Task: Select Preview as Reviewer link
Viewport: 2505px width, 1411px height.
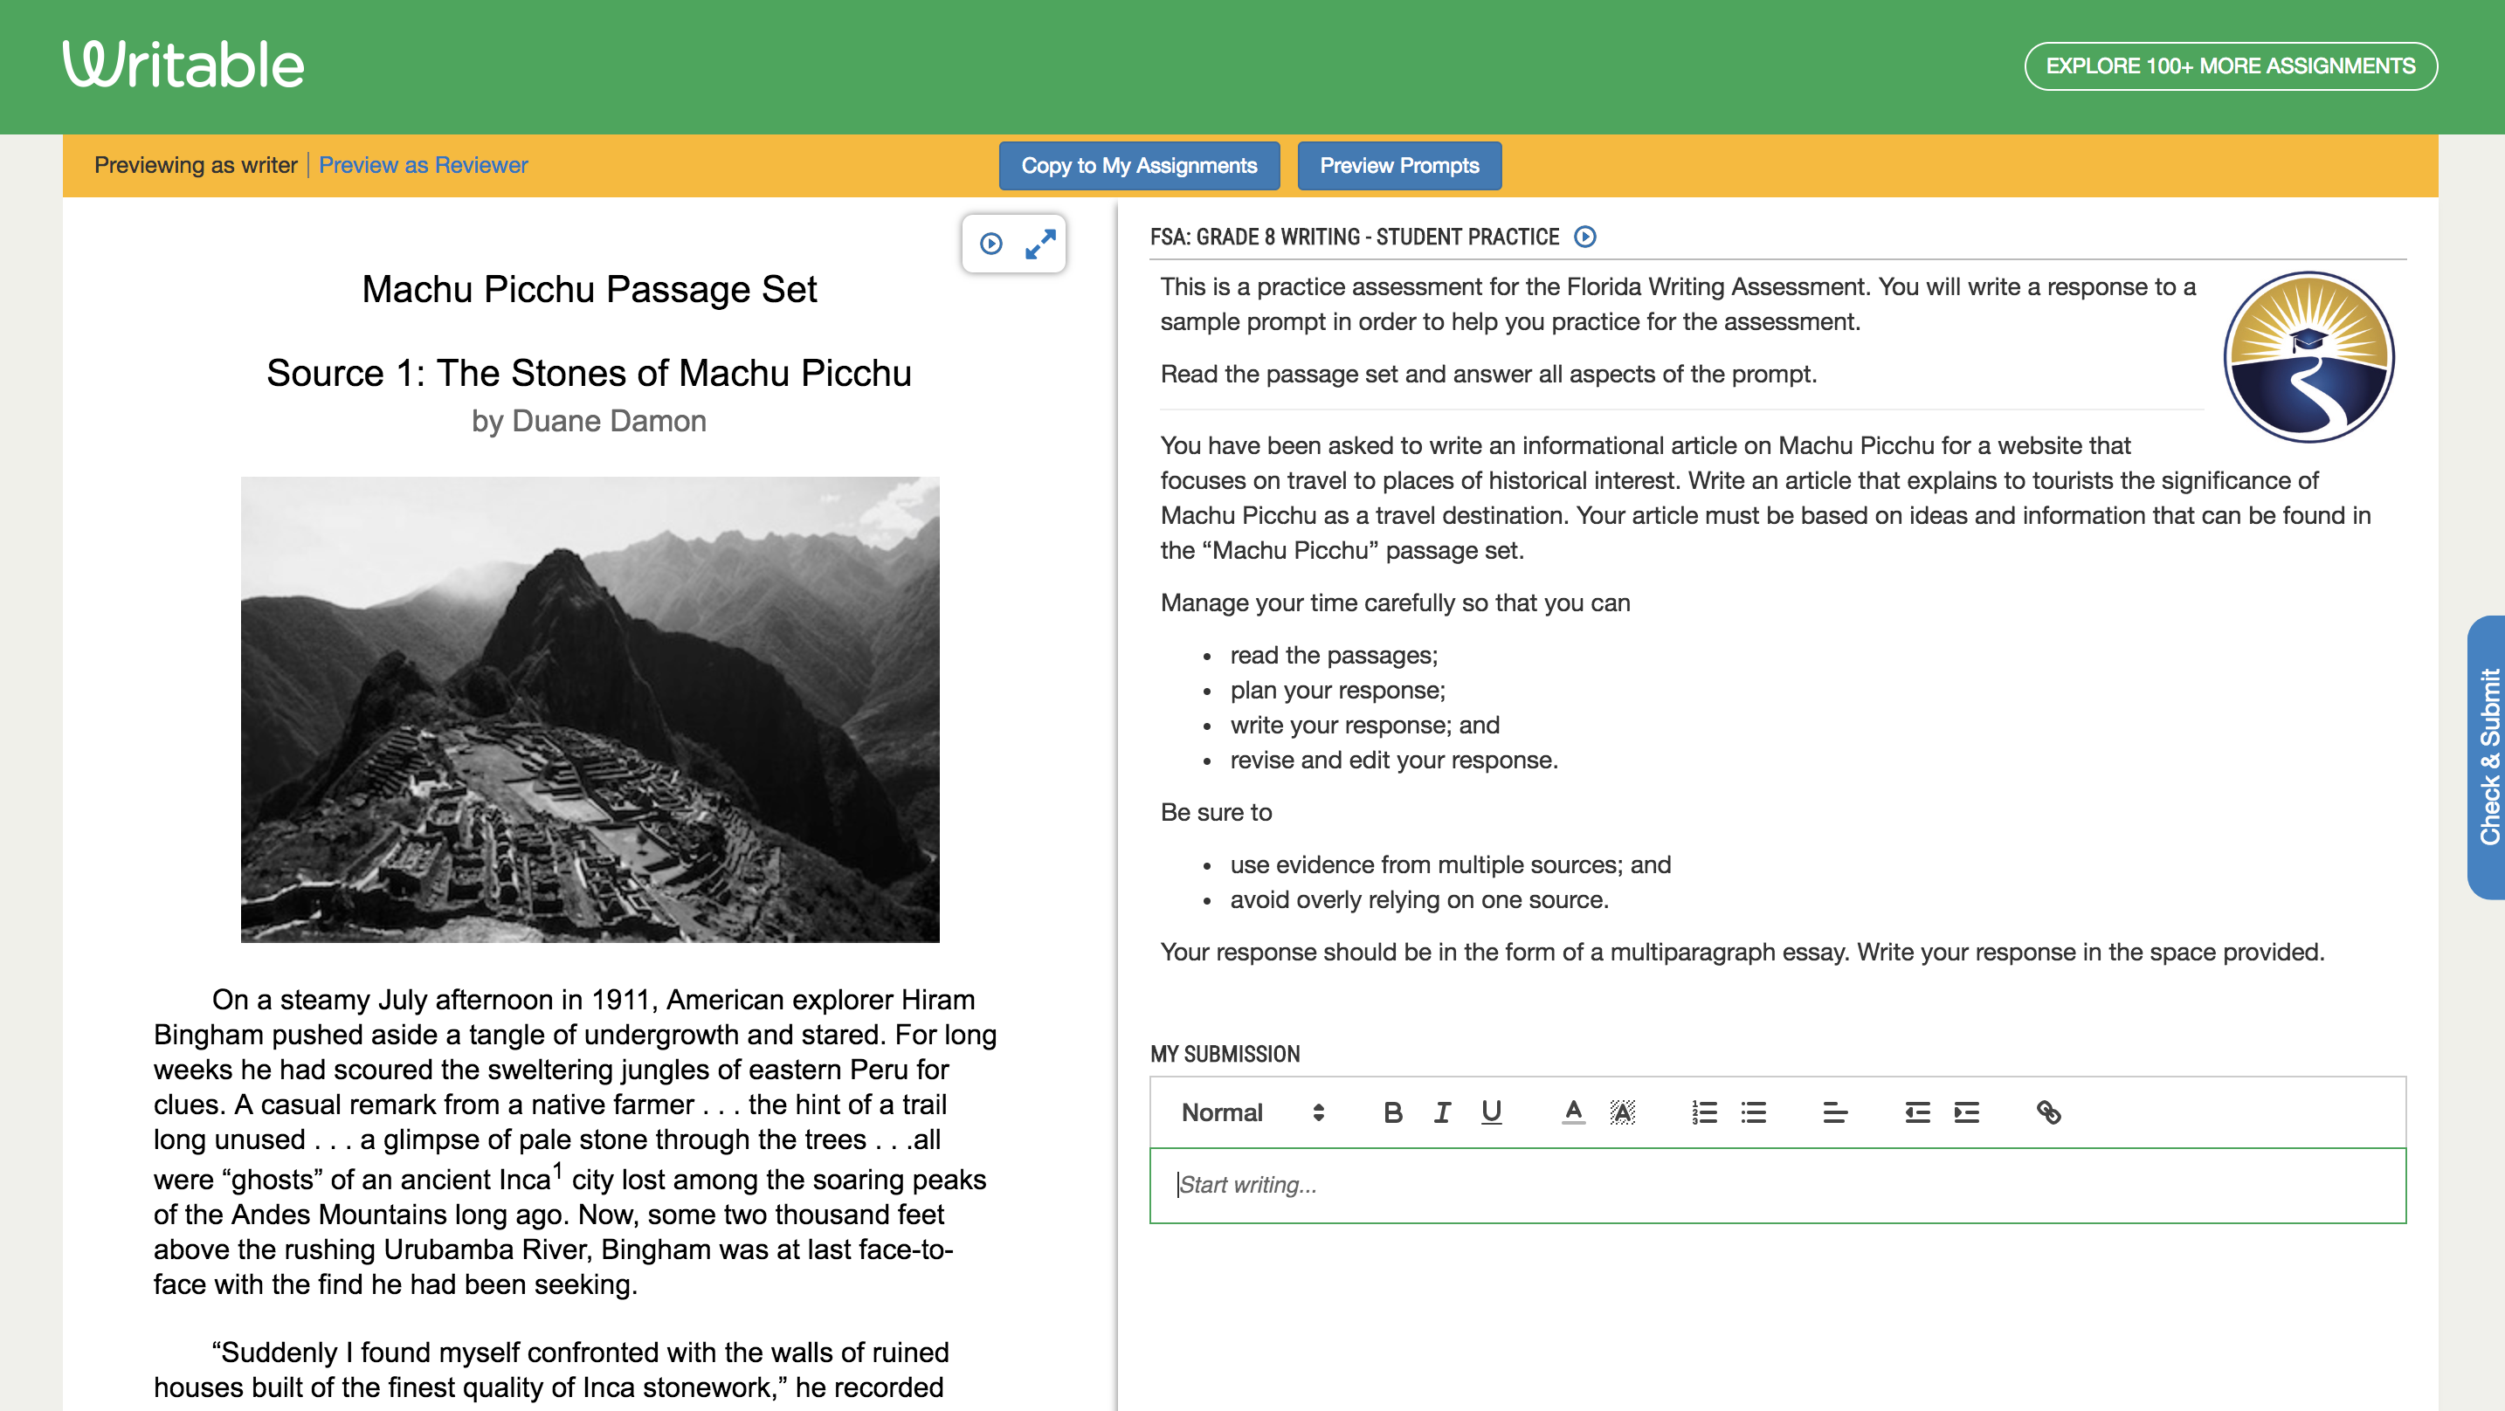Action: pos(425,165)
